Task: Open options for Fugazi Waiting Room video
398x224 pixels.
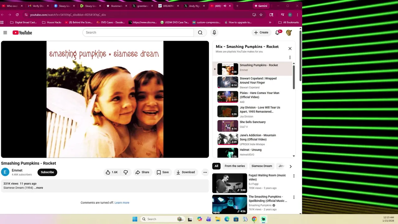Action: click(x=294, y=176)
